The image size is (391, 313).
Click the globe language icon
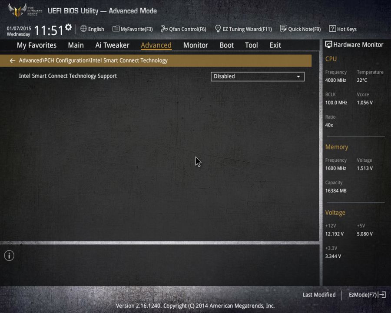[83, 29]
